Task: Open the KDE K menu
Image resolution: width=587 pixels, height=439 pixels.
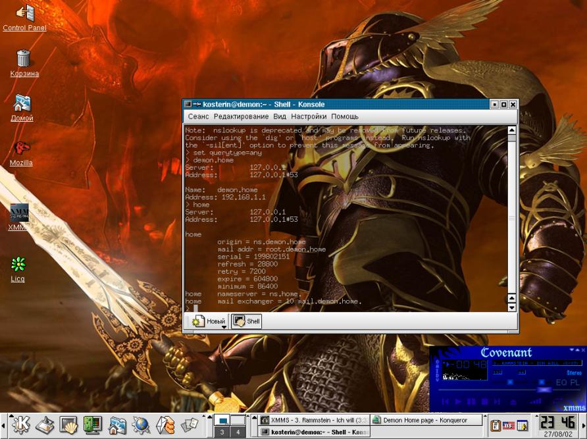Action: [x=21, y=425]
